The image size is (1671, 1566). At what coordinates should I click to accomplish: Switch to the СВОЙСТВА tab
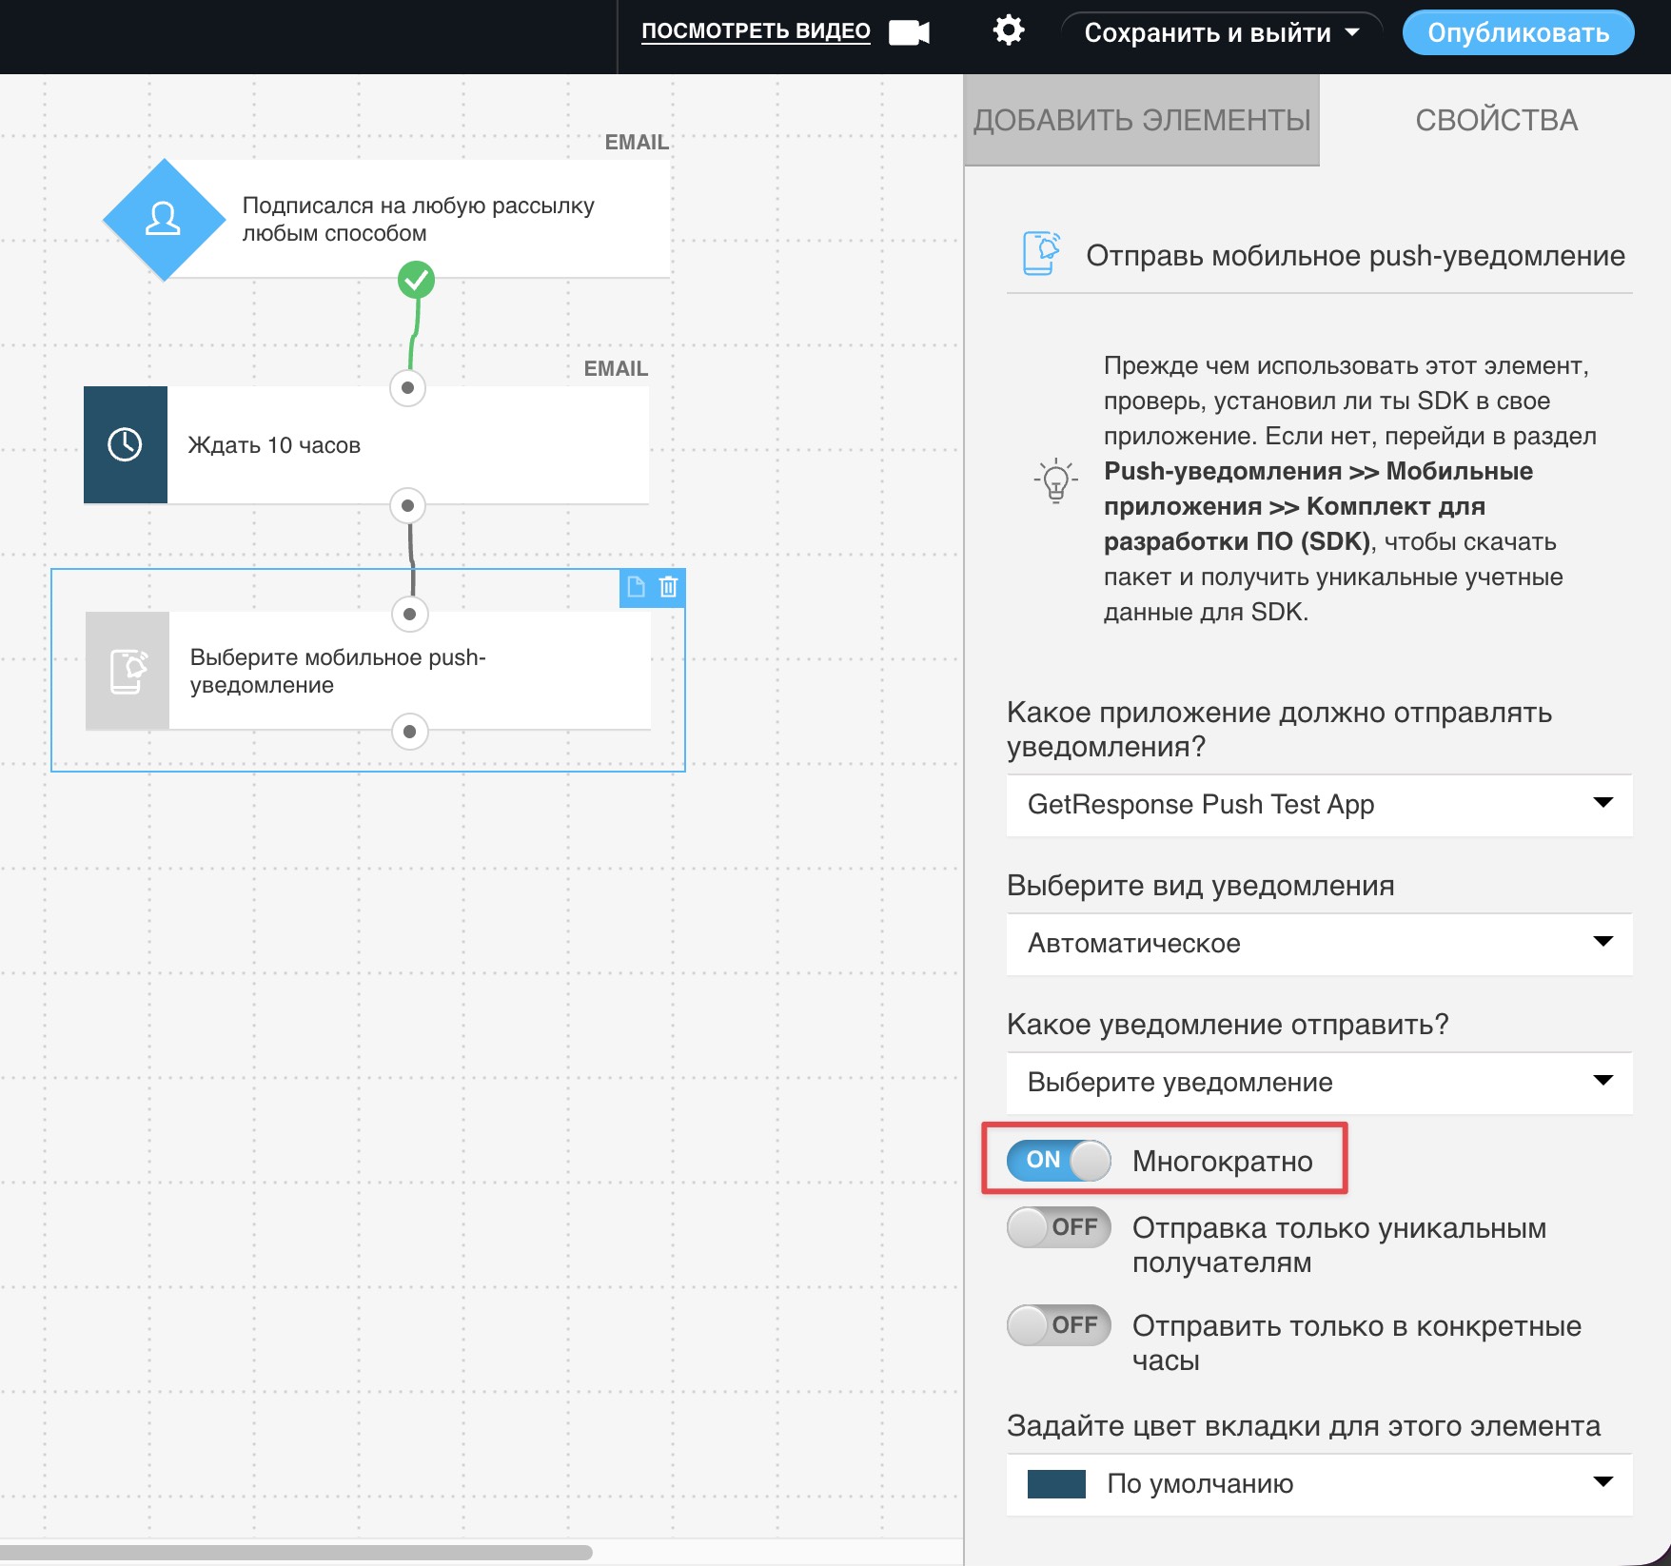[x=1496, y=120]
